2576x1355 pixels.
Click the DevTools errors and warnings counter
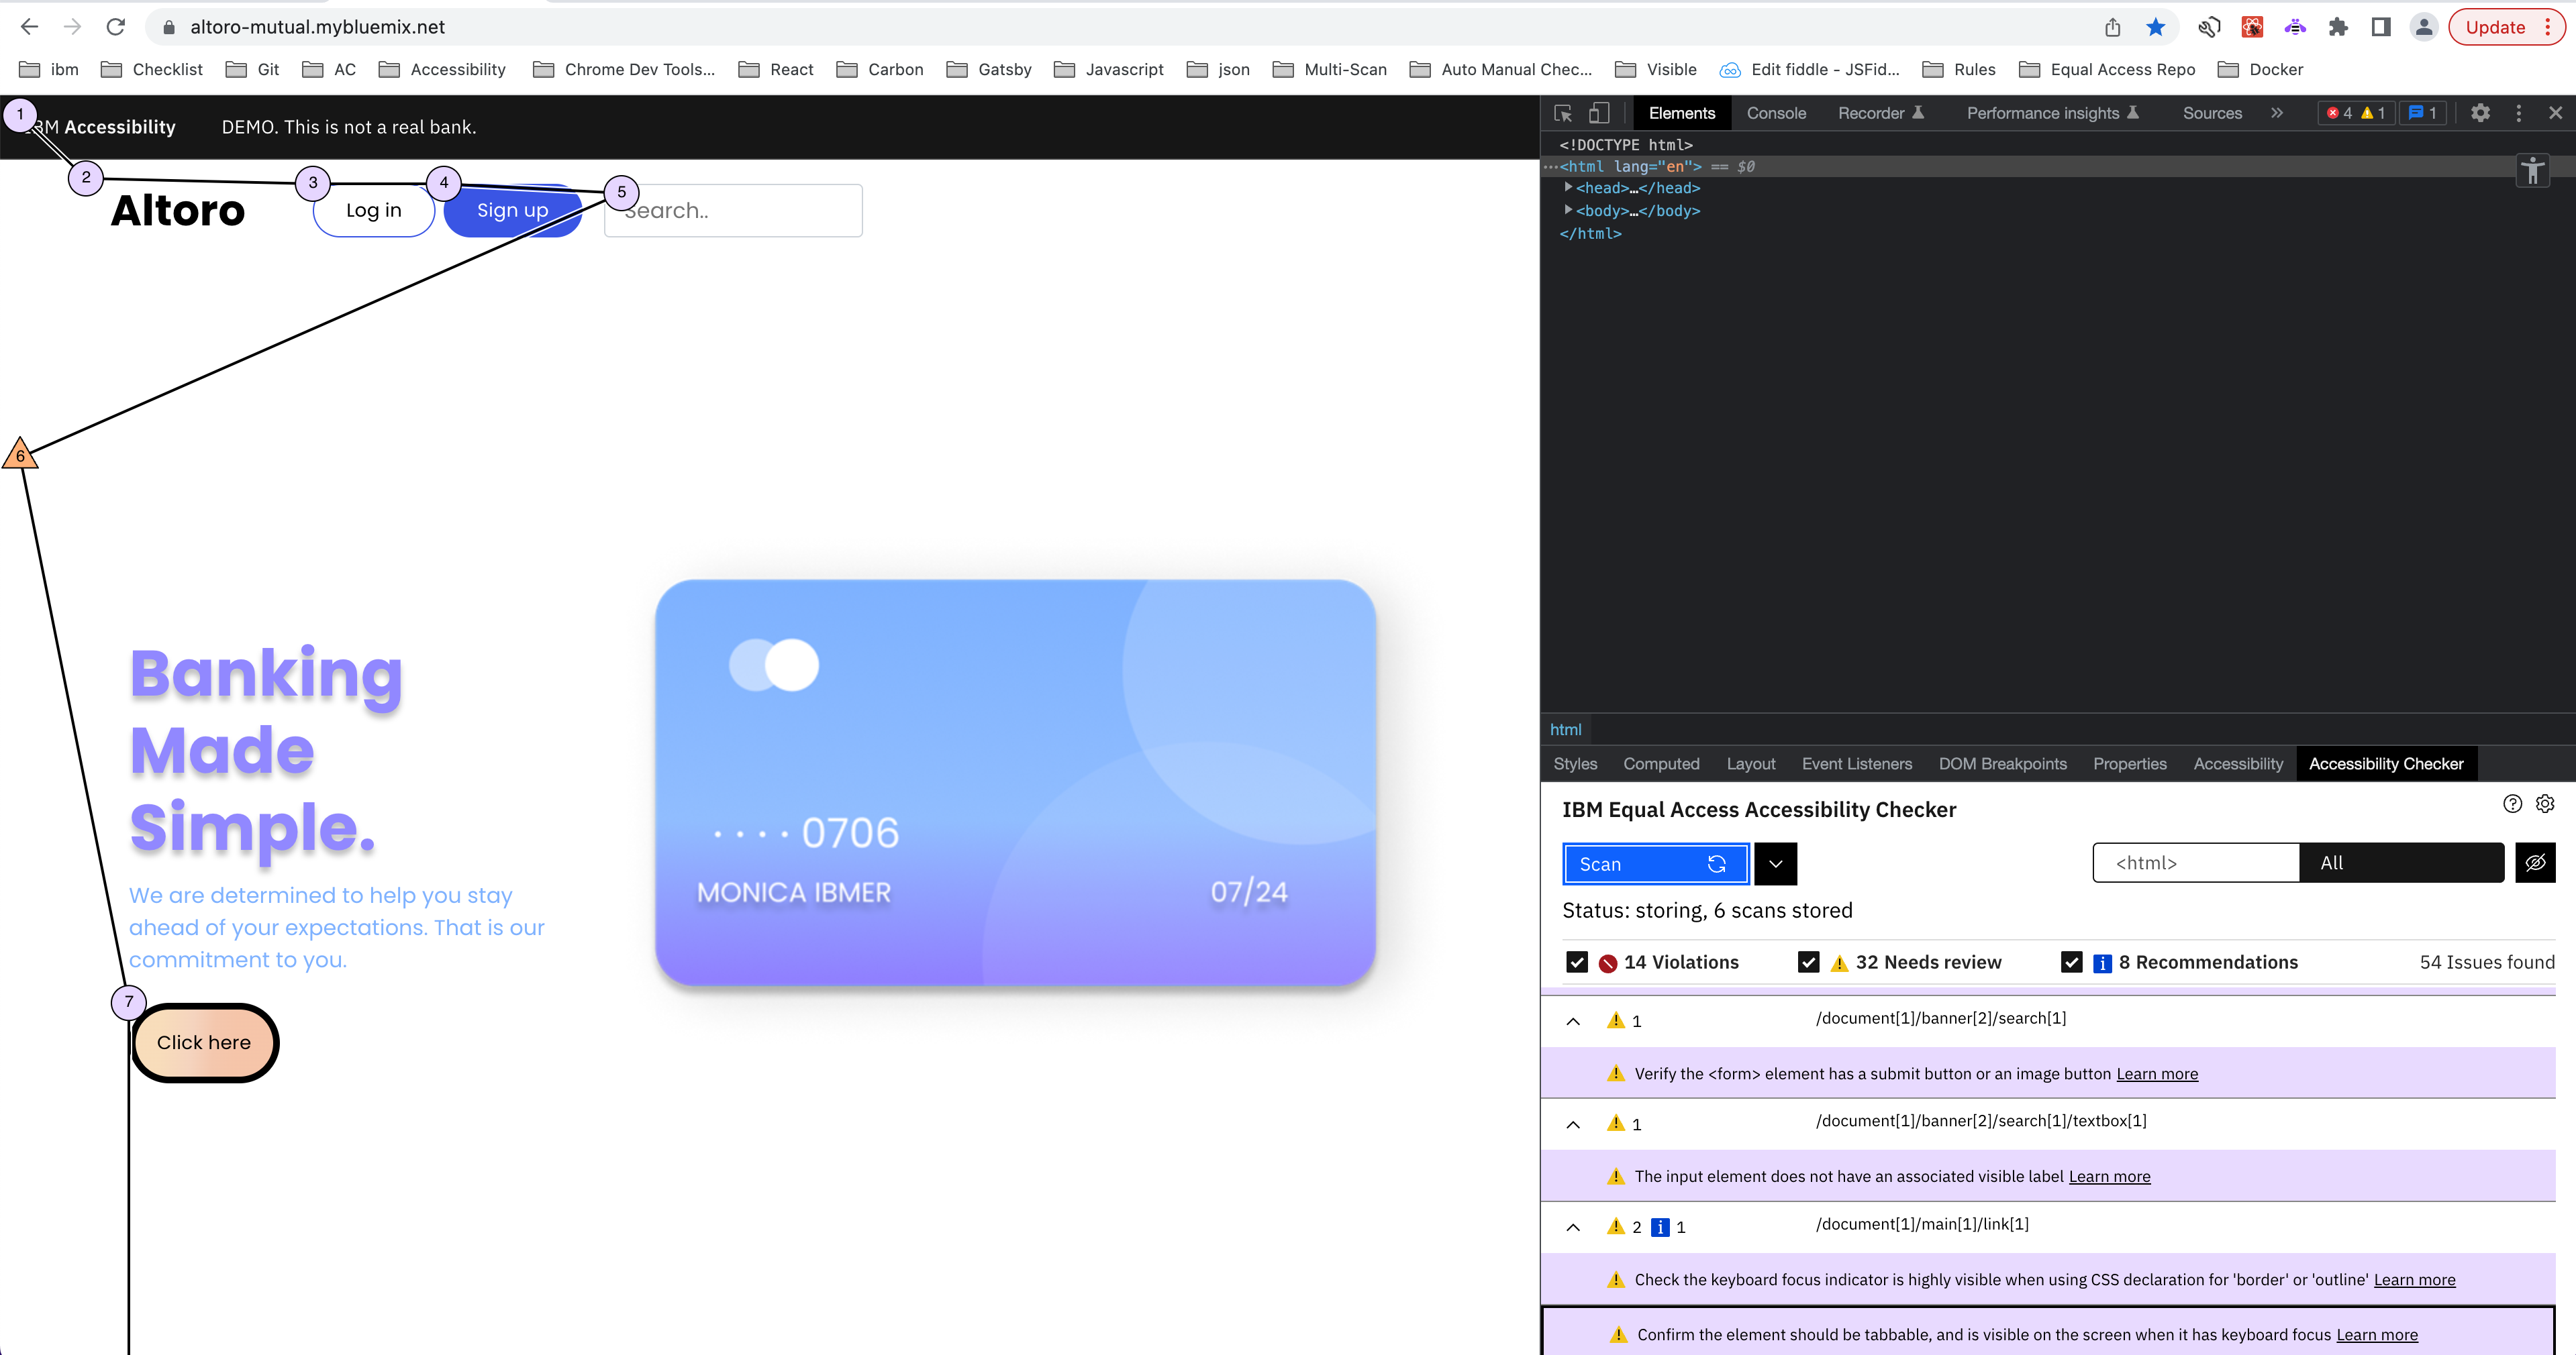[x=2355, y=113]
